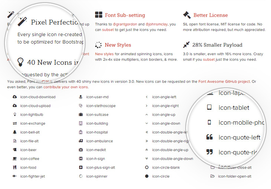Click the icon-cloud-download label
271x189 pixels.
[x=38, y=97]
